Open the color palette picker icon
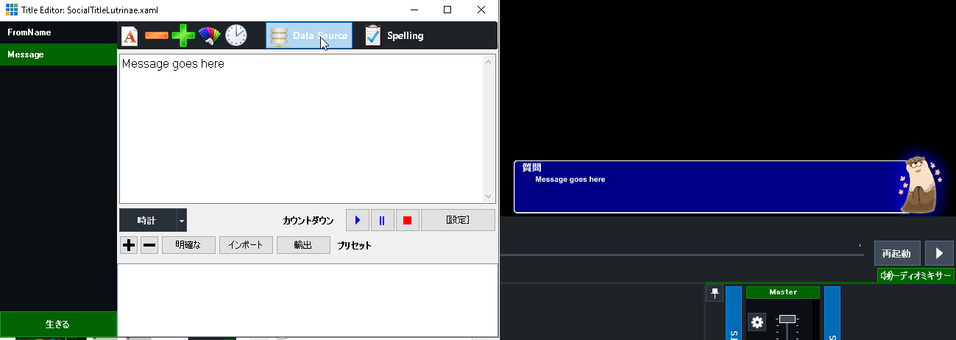Viewport: 956px width, 340px height. [210, 35]
